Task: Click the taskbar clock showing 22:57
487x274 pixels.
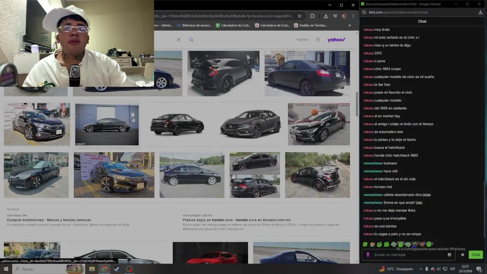Action: click(x=465, y=269)
